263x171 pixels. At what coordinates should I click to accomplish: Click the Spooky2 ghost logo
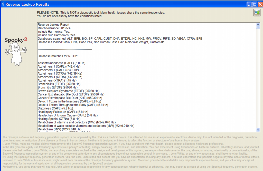point(16,51)
